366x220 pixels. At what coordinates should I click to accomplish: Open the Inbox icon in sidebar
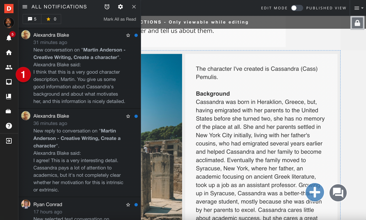pos(9,82)
